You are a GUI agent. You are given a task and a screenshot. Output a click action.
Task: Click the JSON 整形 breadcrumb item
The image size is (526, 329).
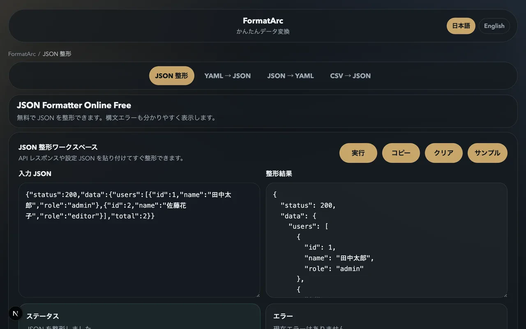57,54
